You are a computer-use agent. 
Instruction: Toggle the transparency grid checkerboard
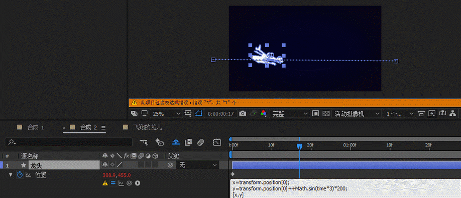pyautogui.click(x=326, y=113)
